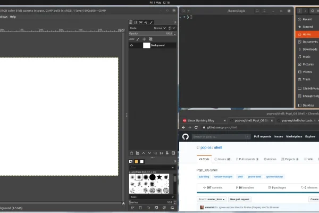Image resolution: width=319 pixels, height=213 pixels.
Task: Switch to the Paths tab in GIMP
Action: click(x=141, y=22)
